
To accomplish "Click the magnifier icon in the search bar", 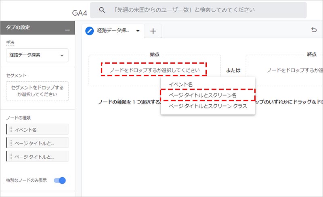I will pyautogui.click(x=102, y=10).
